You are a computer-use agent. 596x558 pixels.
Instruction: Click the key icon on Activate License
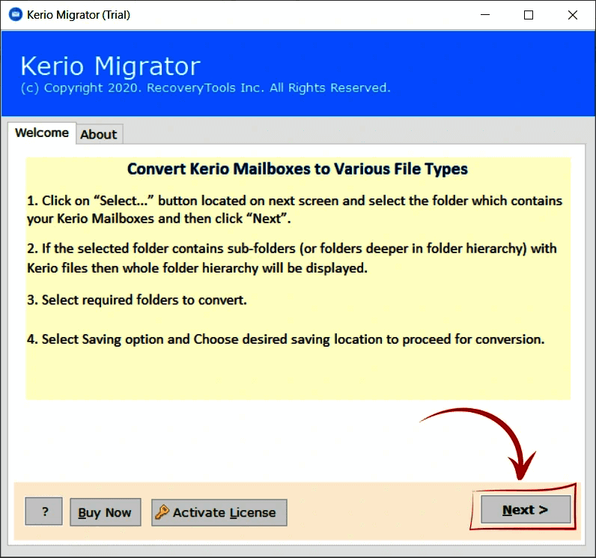[162, 512]
